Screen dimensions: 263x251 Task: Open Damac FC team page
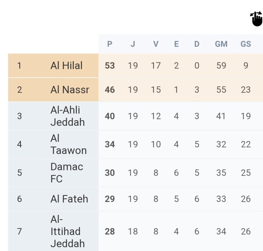pyautogui.click(x=67, y=173)
